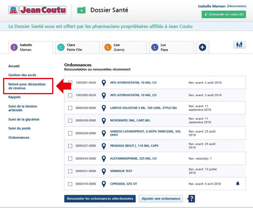Screen dimensions: 253x208
Task: Go to Accueil in the sidebar
Action: click(14, 66)
